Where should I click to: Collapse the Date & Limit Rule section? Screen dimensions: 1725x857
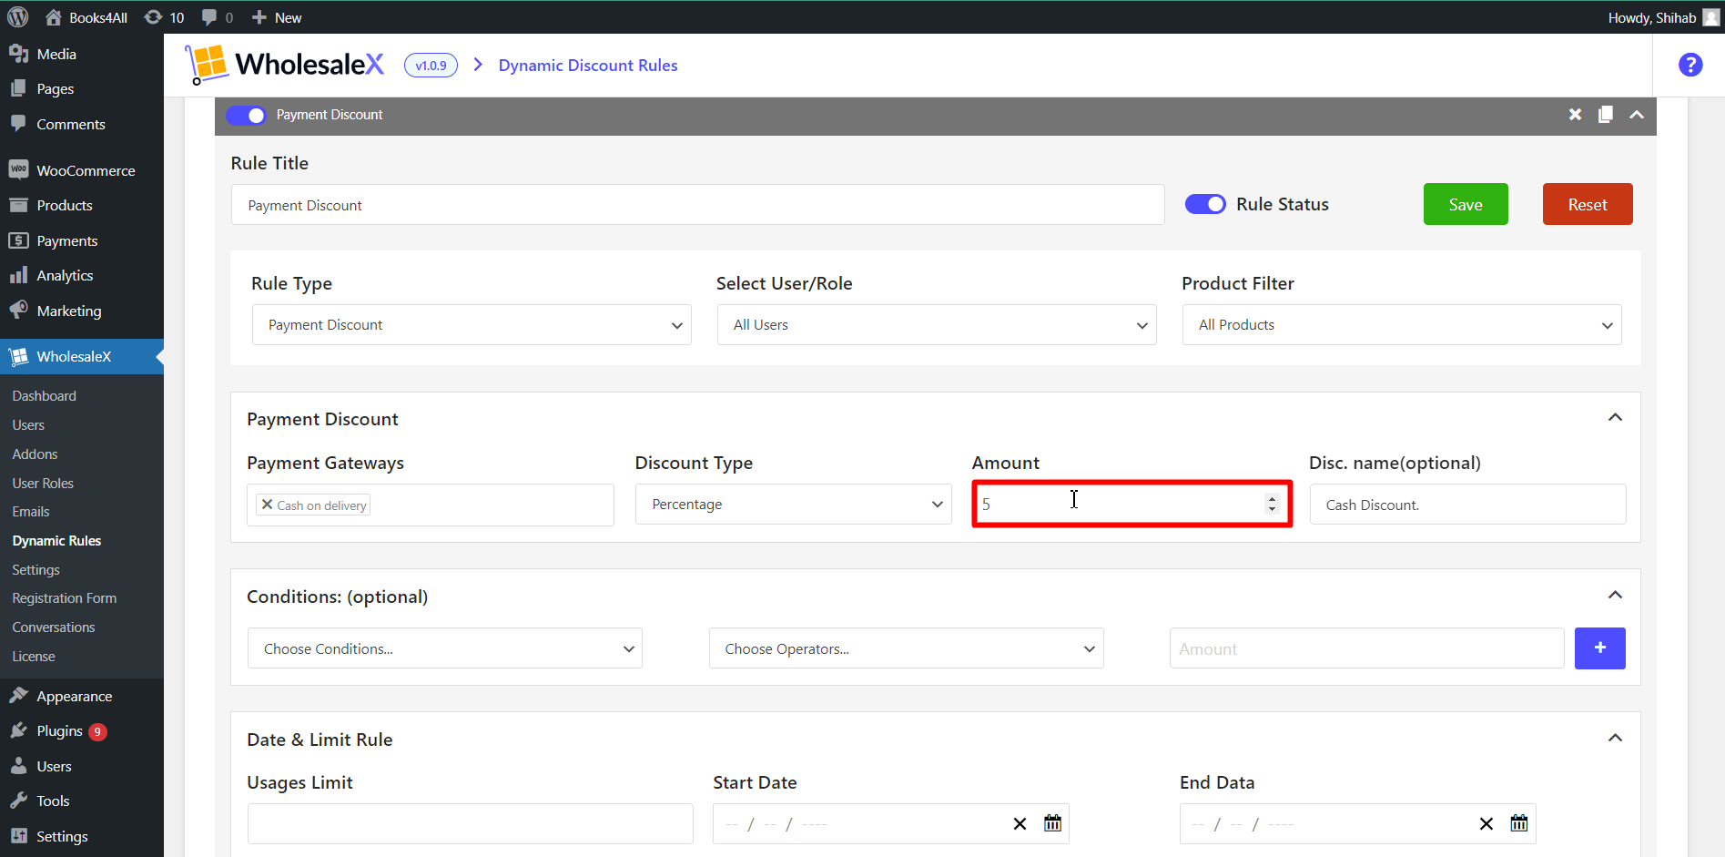pyautogui.click(x=1615, y=739)
